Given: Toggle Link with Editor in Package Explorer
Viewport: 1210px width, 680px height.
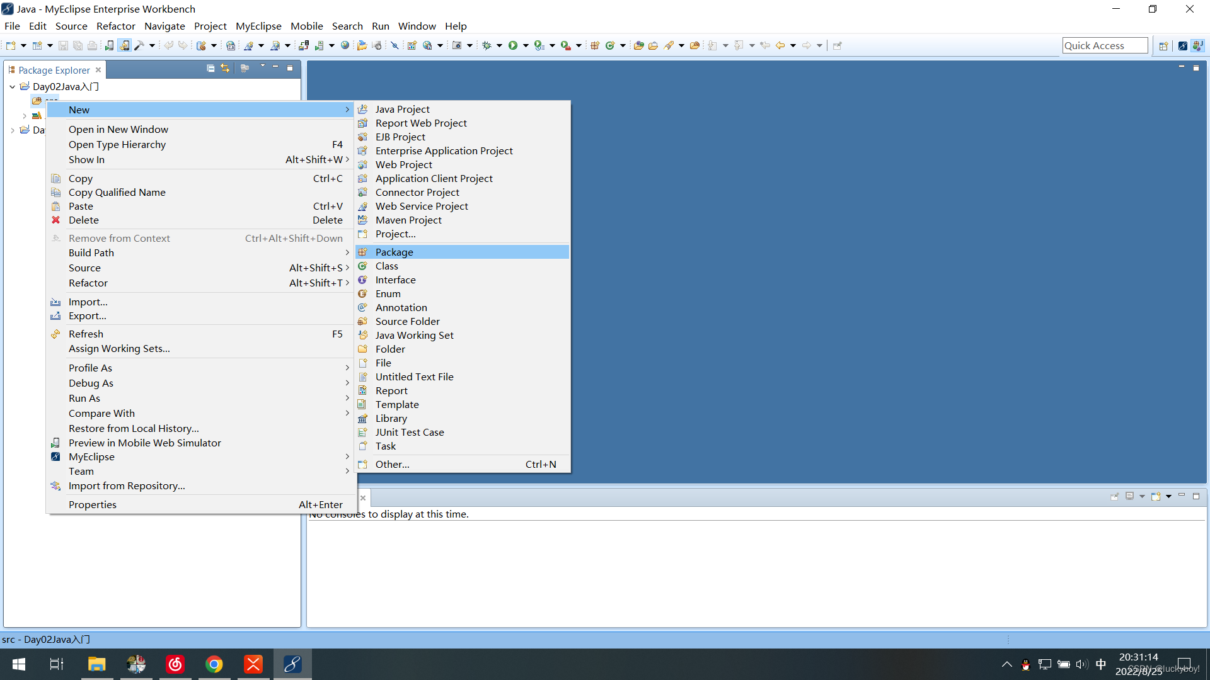Looking at the screenshot, I should pyautogui.click(x=225, y=68).
